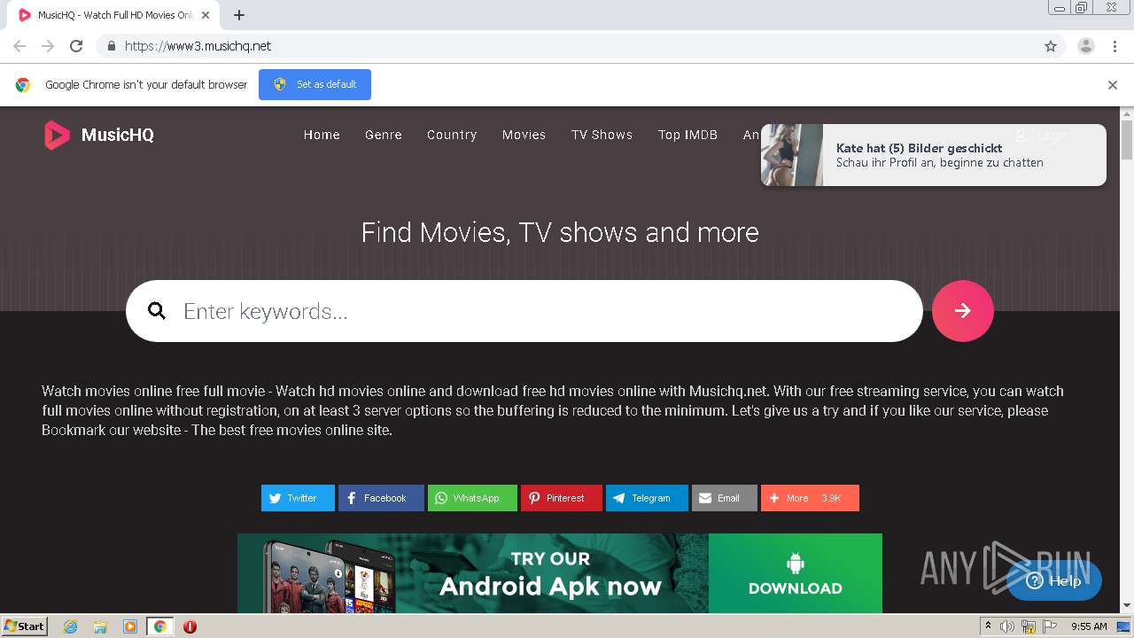This screenshot has height=638, width=1134.
Task: Close the MusicHQ tab
Action: (206, 15)
